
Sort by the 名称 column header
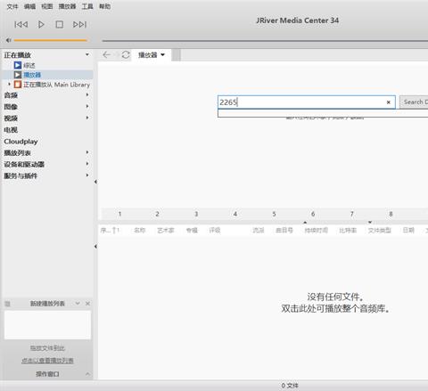coord(139,231)
